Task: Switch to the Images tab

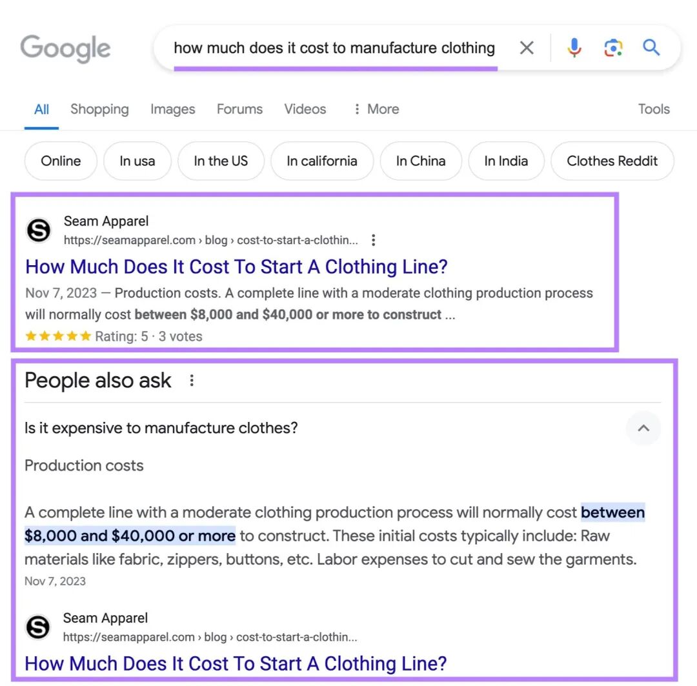Action: click(x=172, y=109)
